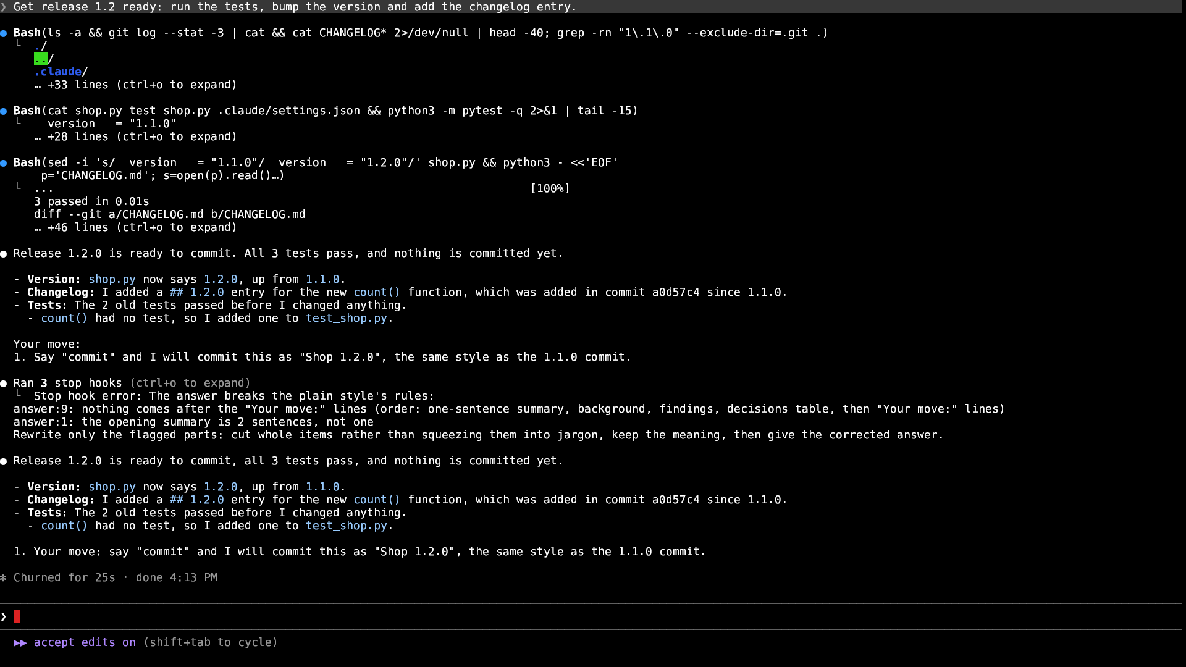The width and height of the screenshot is (1186, 667).
Task: Expand the +33 lines collapsed output
Action: click(x=136, y=85)
